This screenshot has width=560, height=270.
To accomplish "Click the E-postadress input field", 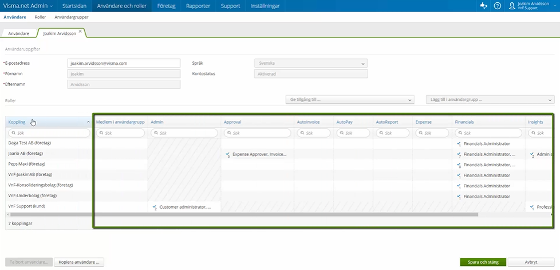I will [124, 63].
